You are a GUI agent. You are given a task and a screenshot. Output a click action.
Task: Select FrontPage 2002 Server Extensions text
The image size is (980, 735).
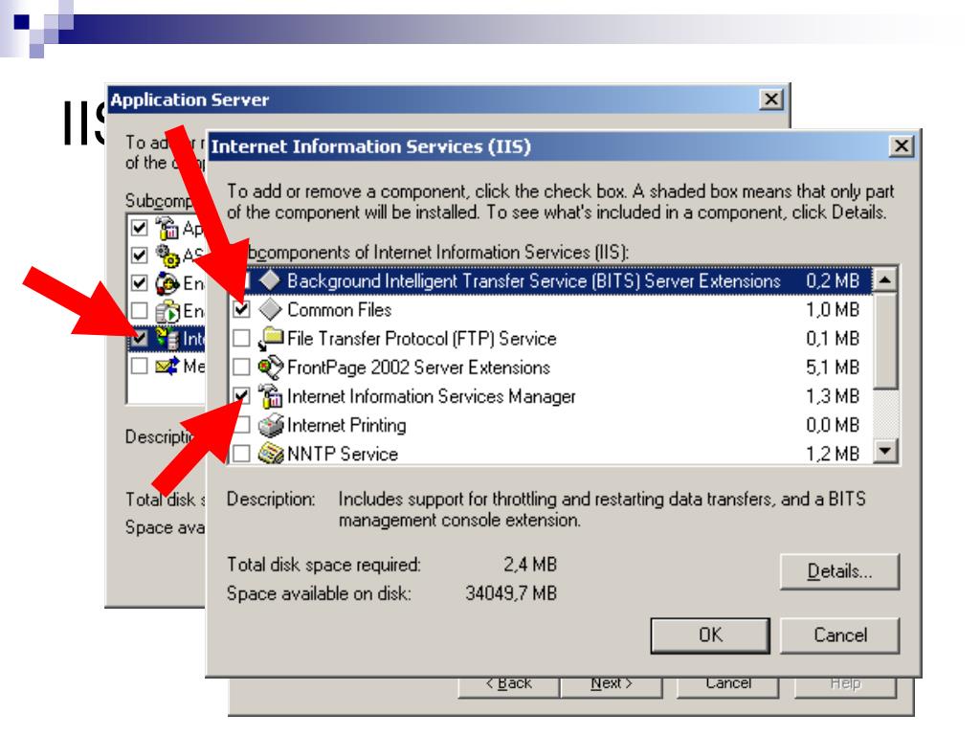pos(418,367)
